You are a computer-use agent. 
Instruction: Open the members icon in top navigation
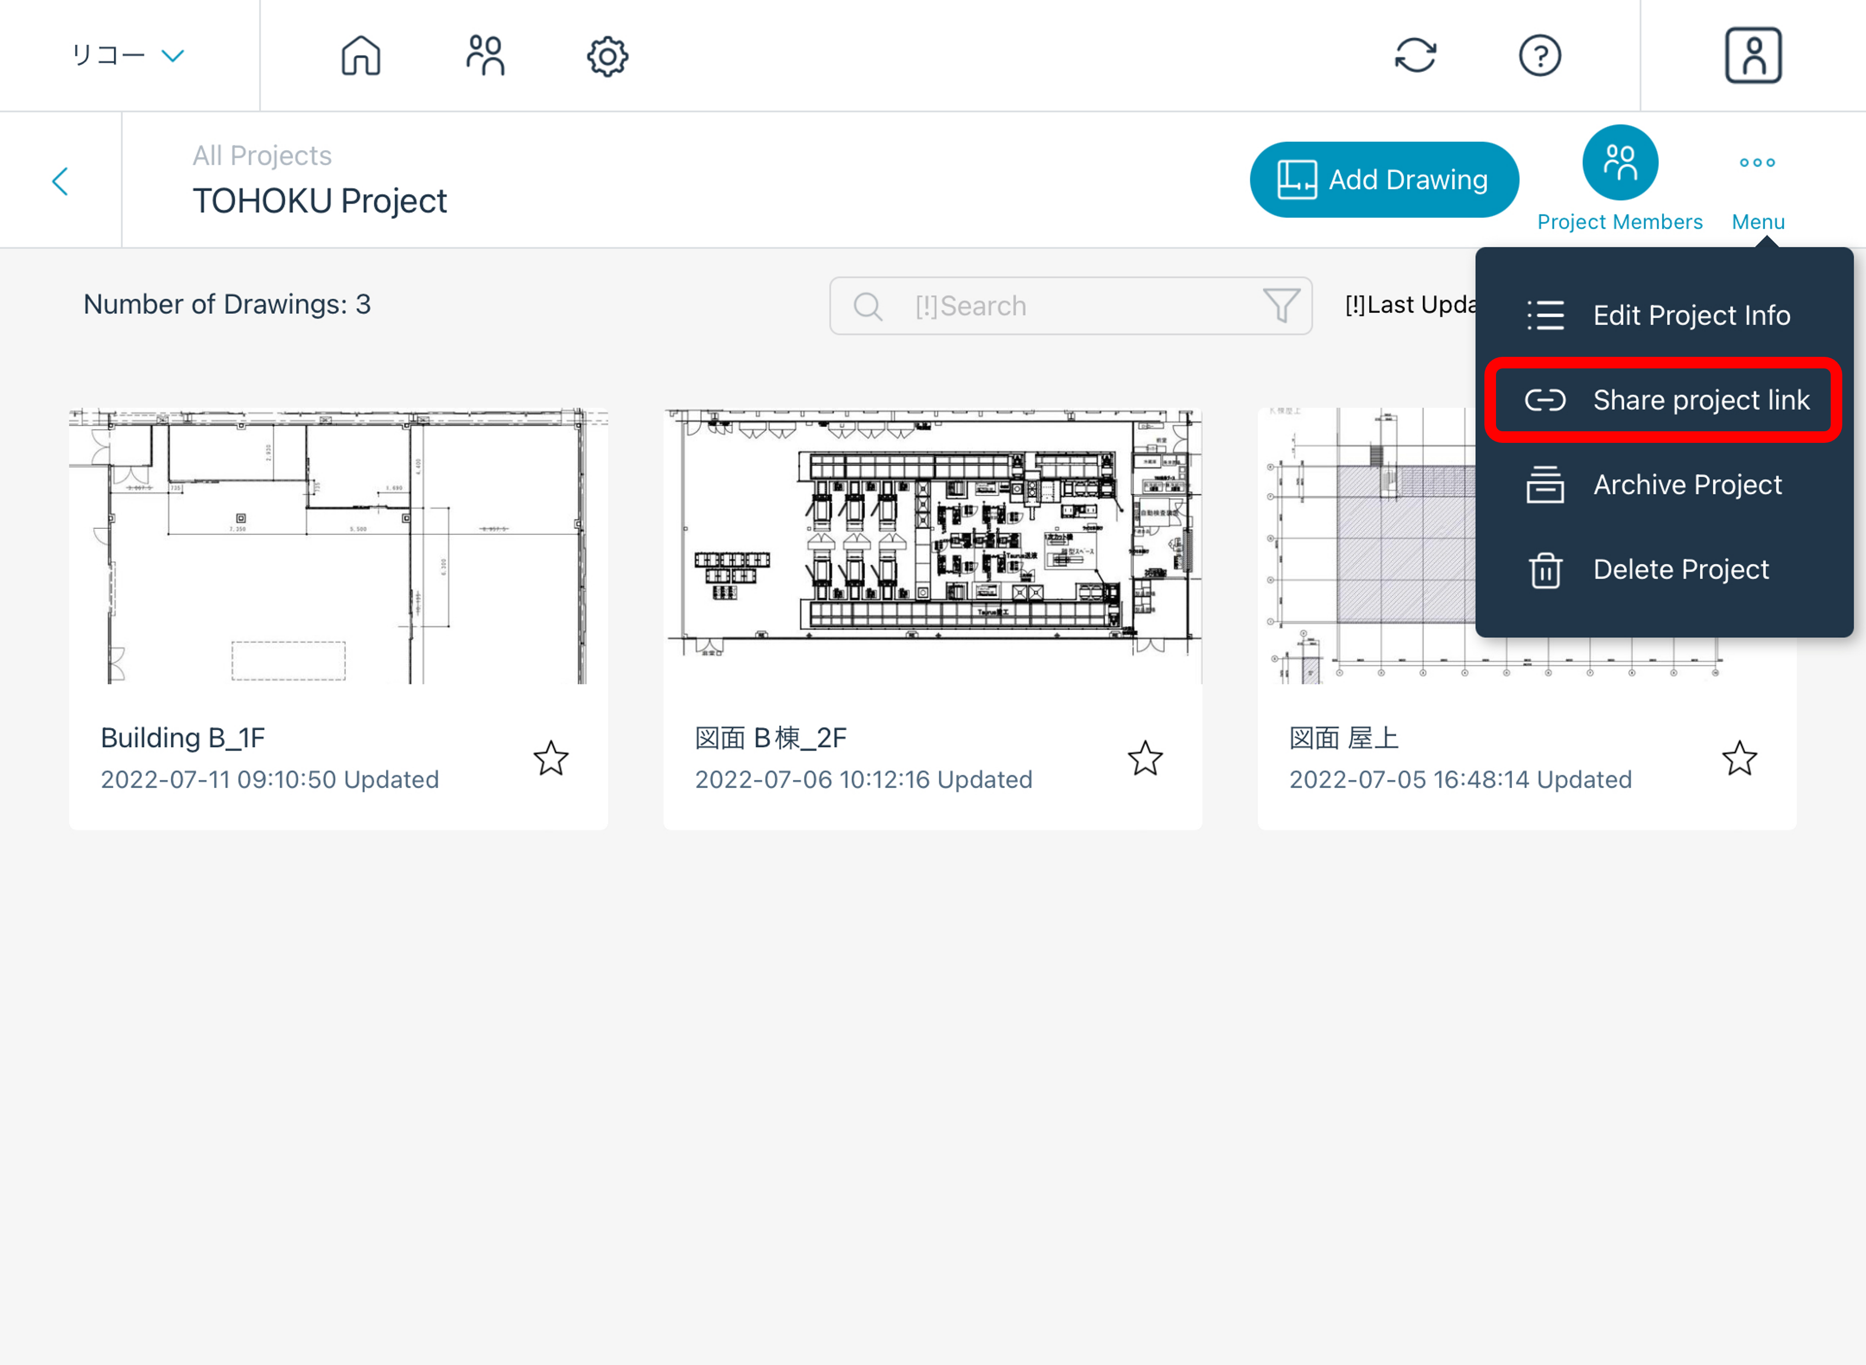(485, 55)
